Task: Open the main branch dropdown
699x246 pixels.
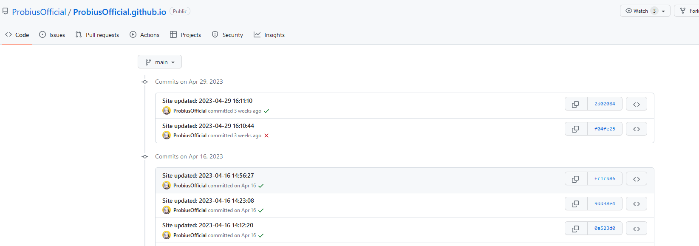Action: point(160,62)
